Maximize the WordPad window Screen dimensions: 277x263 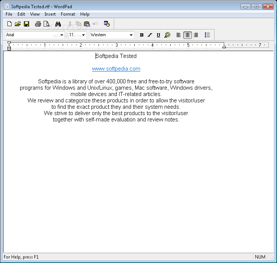coord(256,7)
